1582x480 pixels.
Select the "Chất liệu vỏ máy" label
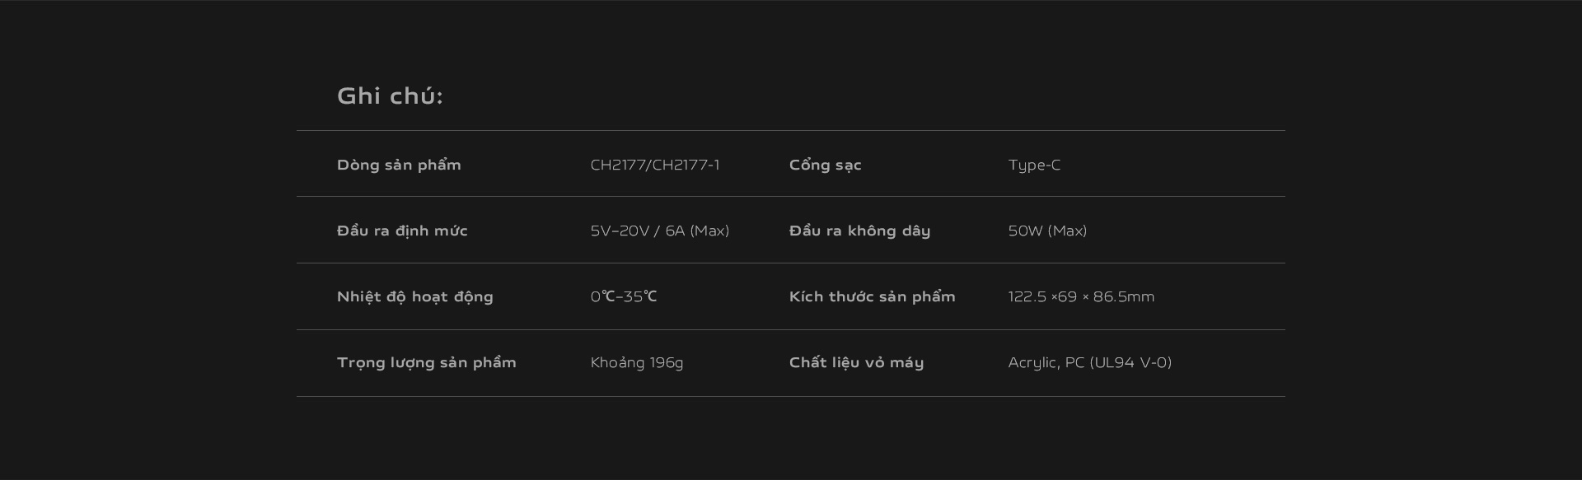[856, 362]
